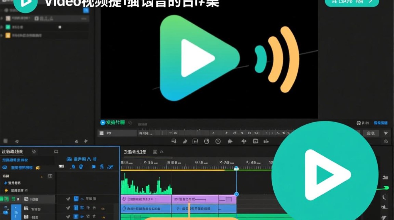Open the first tab of the bottom-left panel

click(x=12, y=152)
